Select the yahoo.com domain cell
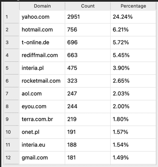The width and height of the screenshot is (158, 167). tap(42, 17)
